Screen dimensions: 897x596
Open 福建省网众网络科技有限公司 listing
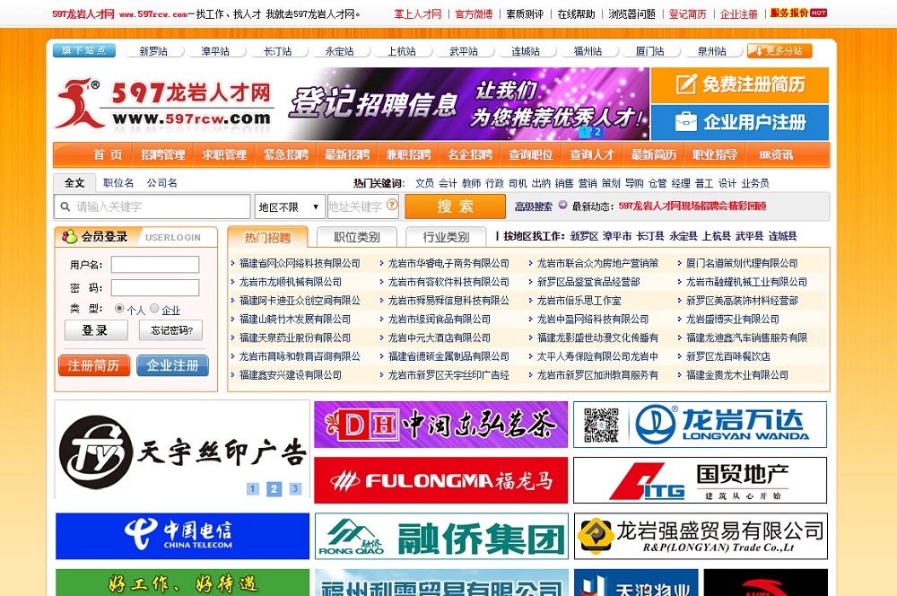(x=300, y=263)
